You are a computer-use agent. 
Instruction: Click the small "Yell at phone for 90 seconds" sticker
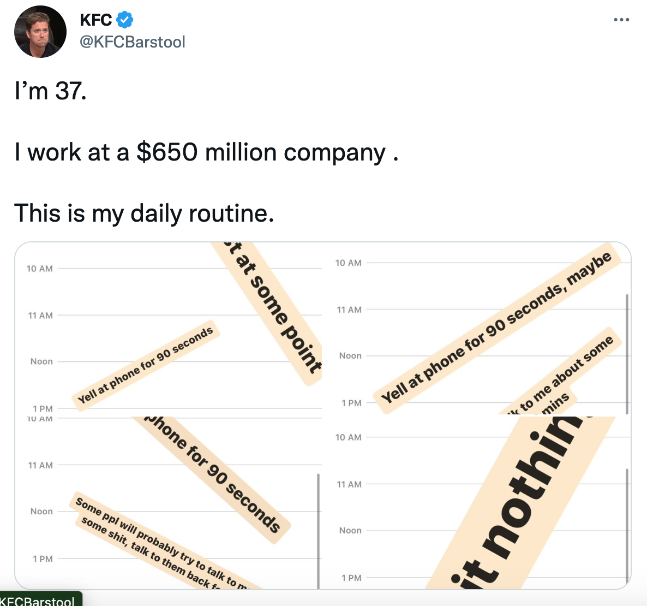coord(146,365)
